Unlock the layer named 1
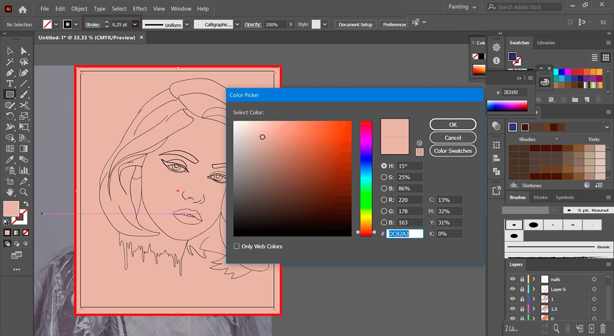The height and width of the screenshot is (336, 614). pyautogui.click(x=522, y=299)
